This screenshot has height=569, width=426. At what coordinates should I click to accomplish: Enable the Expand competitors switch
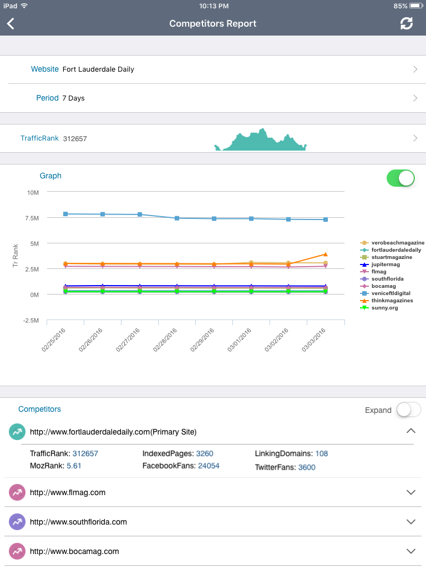pyautogui.click(x=409, y=410)
